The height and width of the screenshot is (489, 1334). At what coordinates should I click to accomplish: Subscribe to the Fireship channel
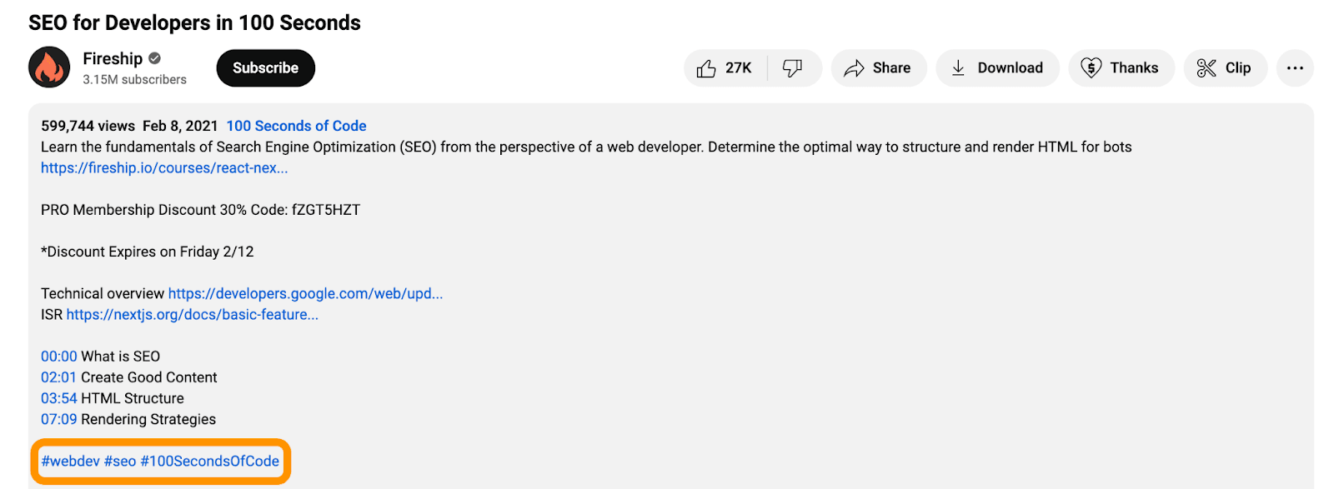pyautogui.click(x=265, y=68)
